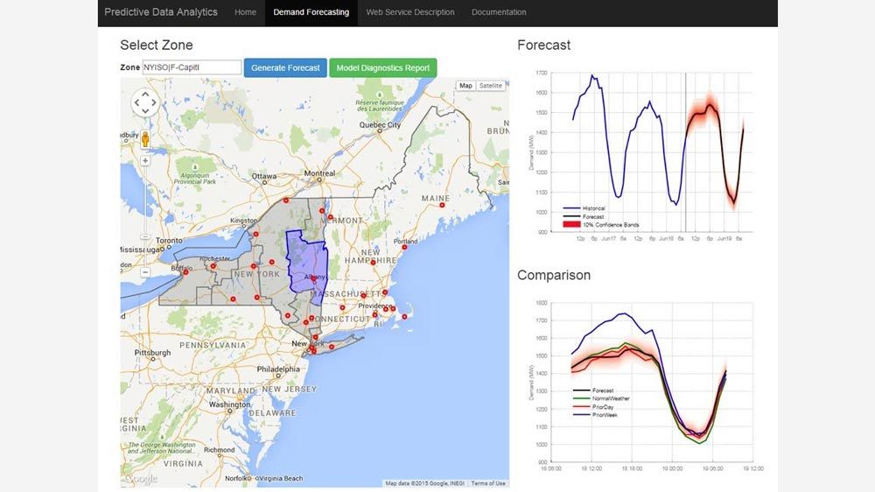Open the Demand Forecasting tab

(311, 12)
